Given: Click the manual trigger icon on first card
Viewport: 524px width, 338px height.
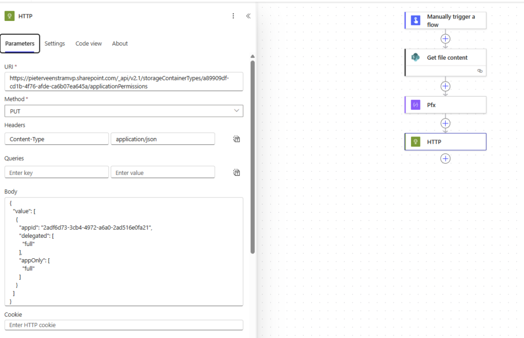Looking at the screenshot, I should coord(416,20).
